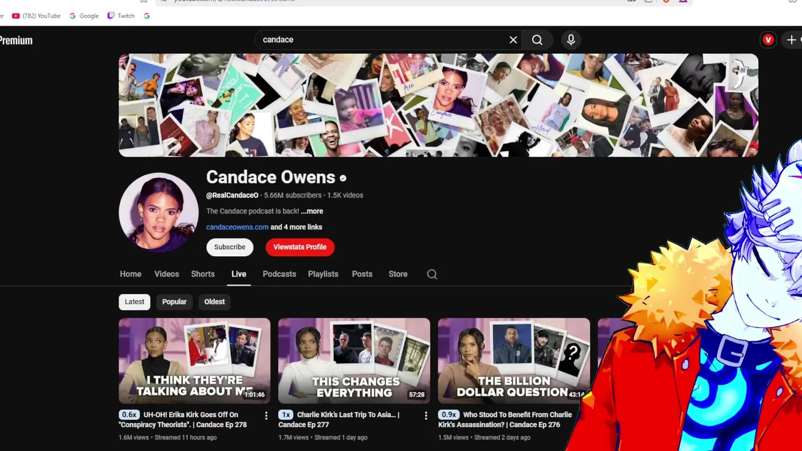The width and height of the screenshot is (802, 451).
Task: Click the 0.6x badge on Ep 278
Action: [x=129, y=415]
